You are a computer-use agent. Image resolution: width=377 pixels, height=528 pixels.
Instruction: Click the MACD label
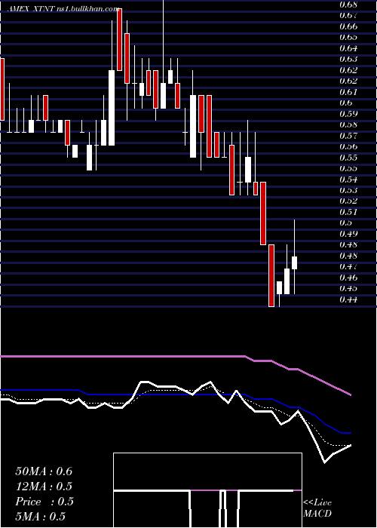pyautogui.click(x=317, y=514)
